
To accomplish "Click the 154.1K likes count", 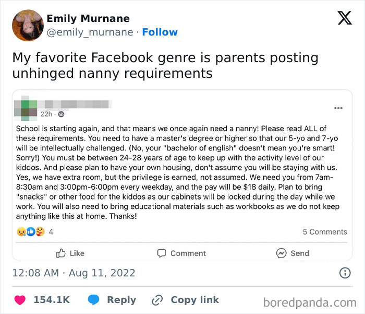I will pyautogui.click(x=51, y=300).
